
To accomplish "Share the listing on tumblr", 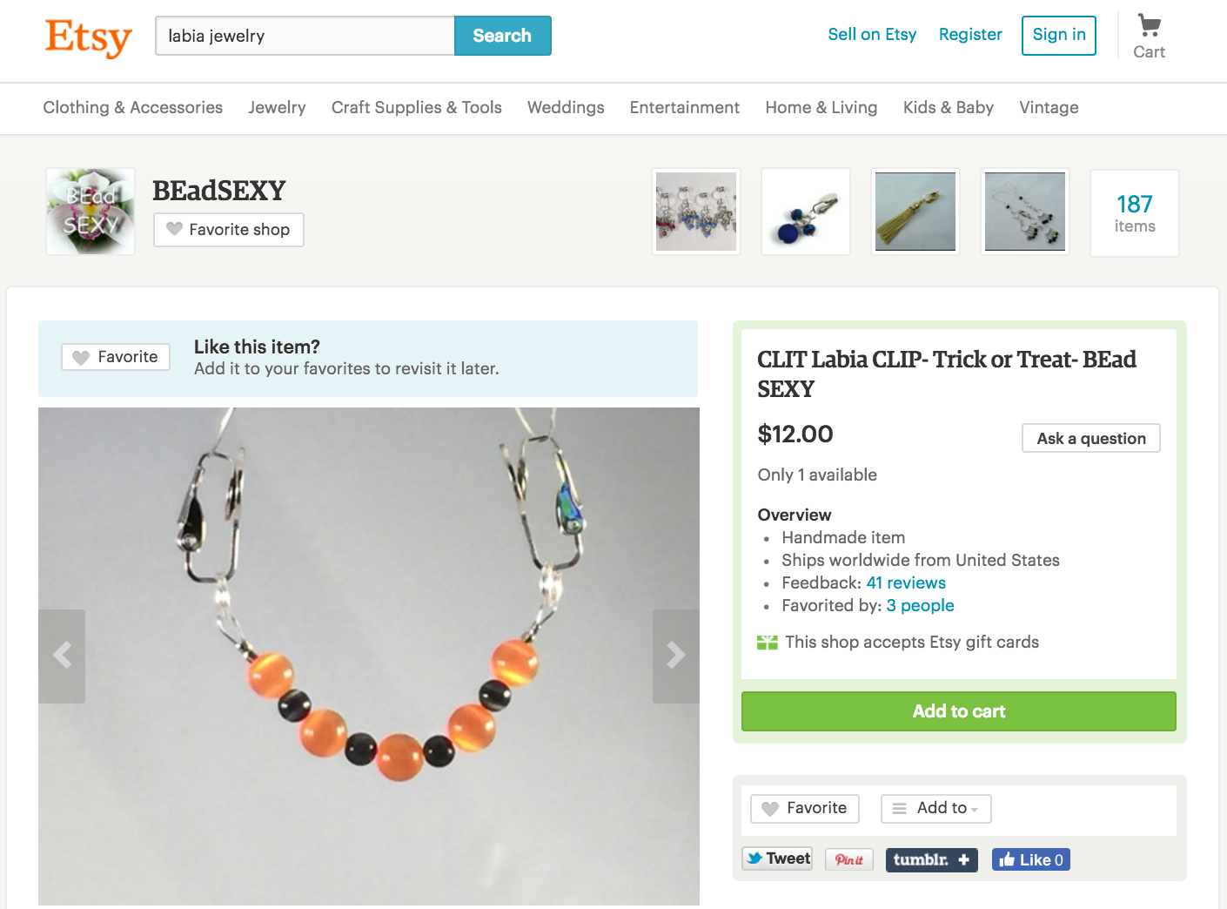I will pos(931,859).
